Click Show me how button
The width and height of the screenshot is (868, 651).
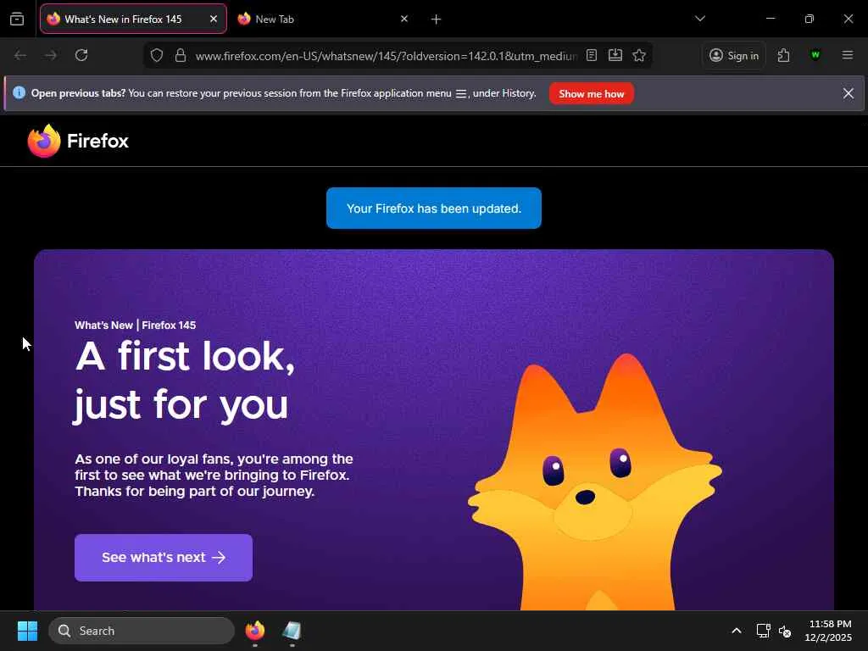coord(591,93)
